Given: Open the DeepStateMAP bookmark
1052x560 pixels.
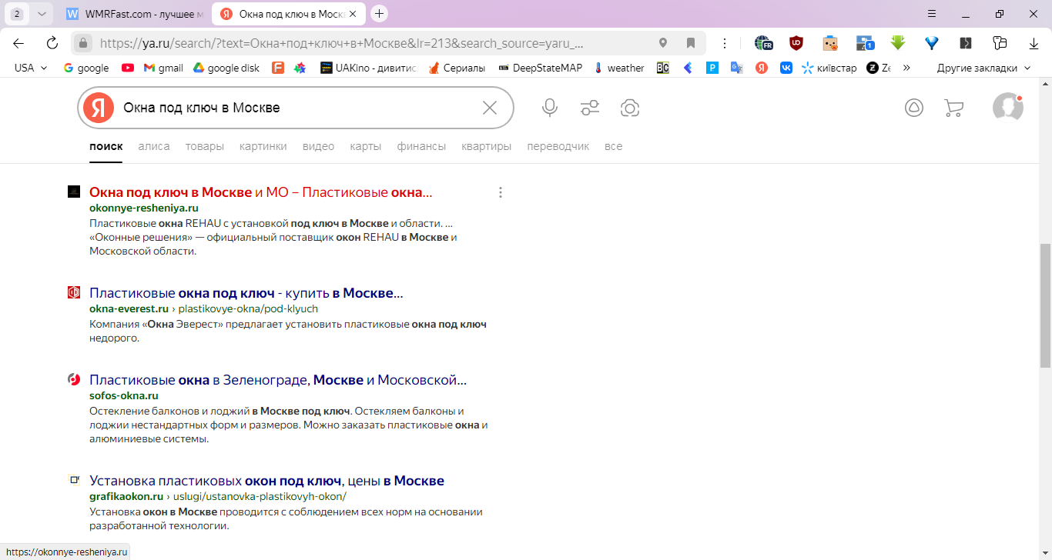Looking at the screenshot, I should pos(540,68).
